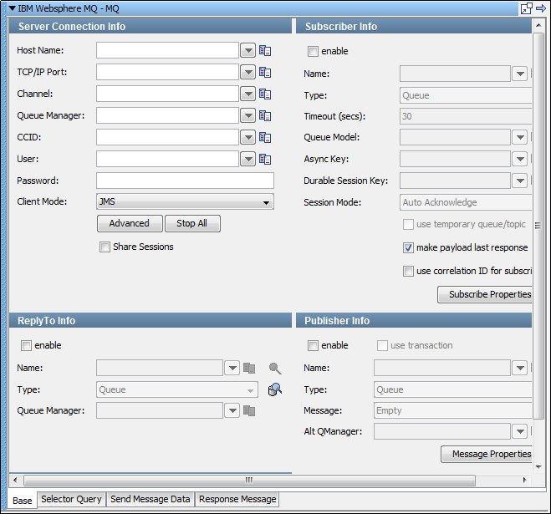Switch to the Base tab
Image resolution: width=551 pixels, height=514 pixels.
pos(23,501)
